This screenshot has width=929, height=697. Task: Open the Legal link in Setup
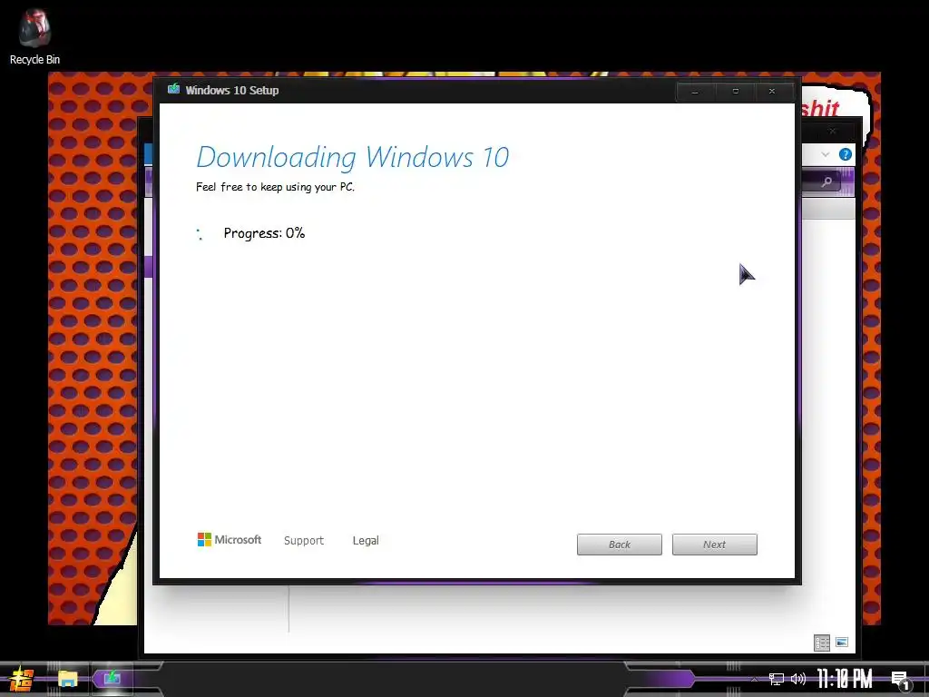point(366,541)
